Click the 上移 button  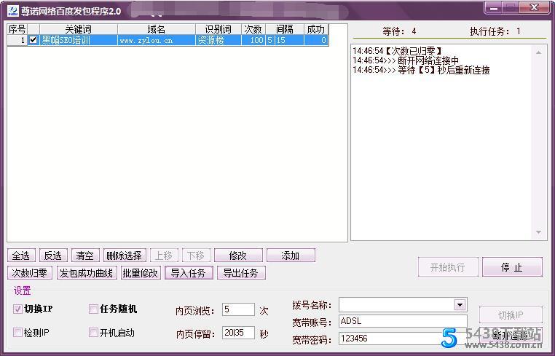point(164,256)
